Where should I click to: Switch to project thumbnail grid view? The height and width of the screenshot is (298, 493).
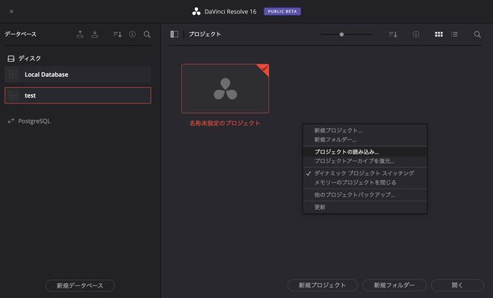point(438,34)
